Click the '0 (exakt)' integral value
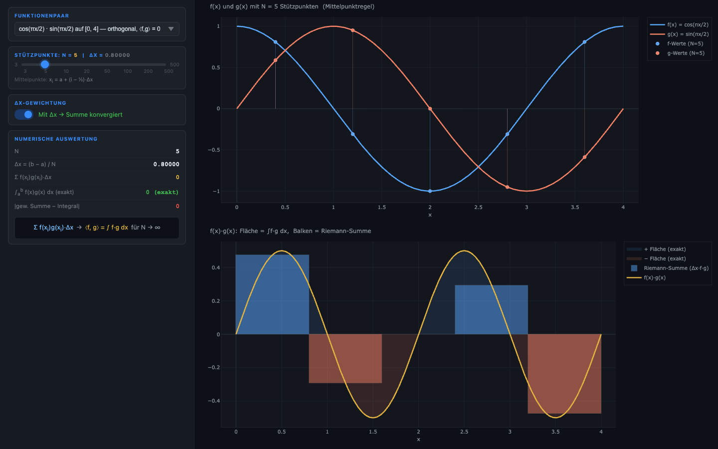Image resolution: width=718 pixels, height=449 pixels. pos(162,192)
